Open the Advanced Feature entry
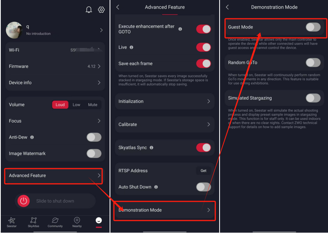328x233 pixels. click(54, 176)
